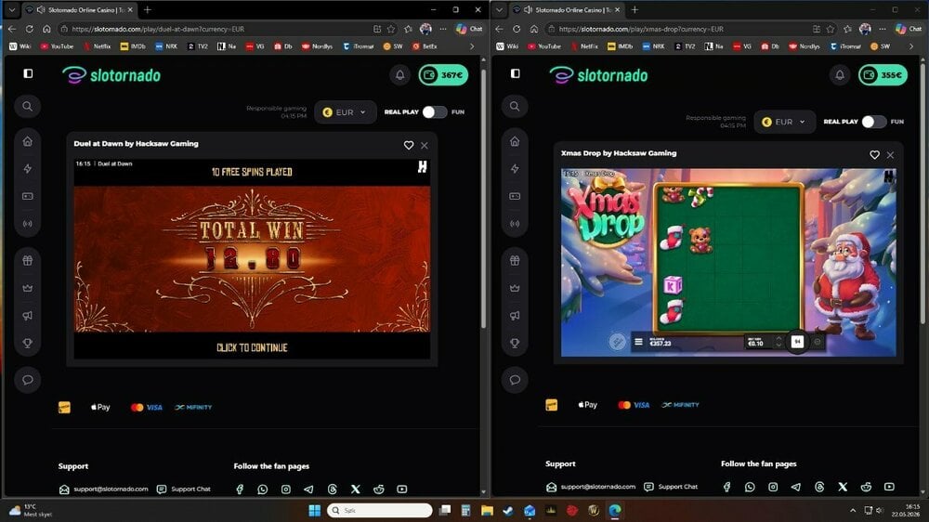Expand more bookmarks chevron in left browser

coord(472,46)
